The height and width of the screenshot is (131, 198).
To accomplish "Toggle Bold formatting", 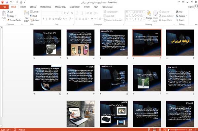I will pyautogui.click(x=44, y=19).
